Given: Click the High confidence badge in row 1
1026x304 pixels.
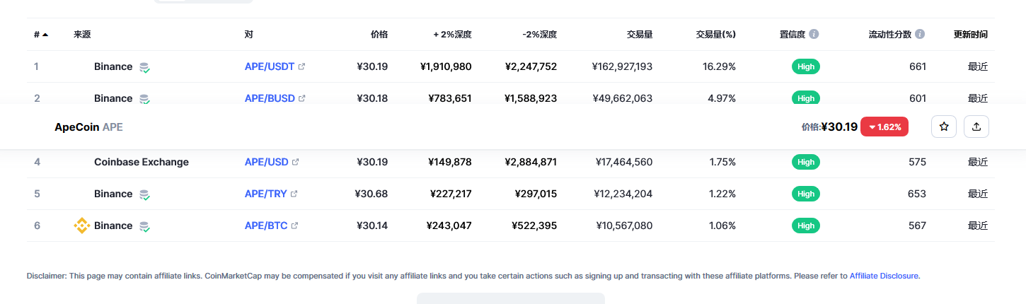Looking at the screenshot, I should (x=806, y=66).
